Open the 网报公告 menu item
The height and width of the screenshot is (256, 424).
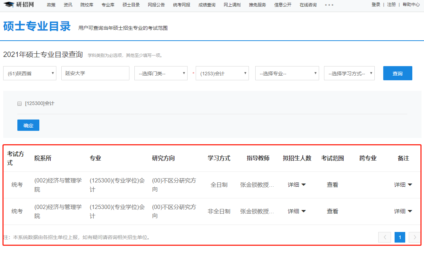(156, 5)
